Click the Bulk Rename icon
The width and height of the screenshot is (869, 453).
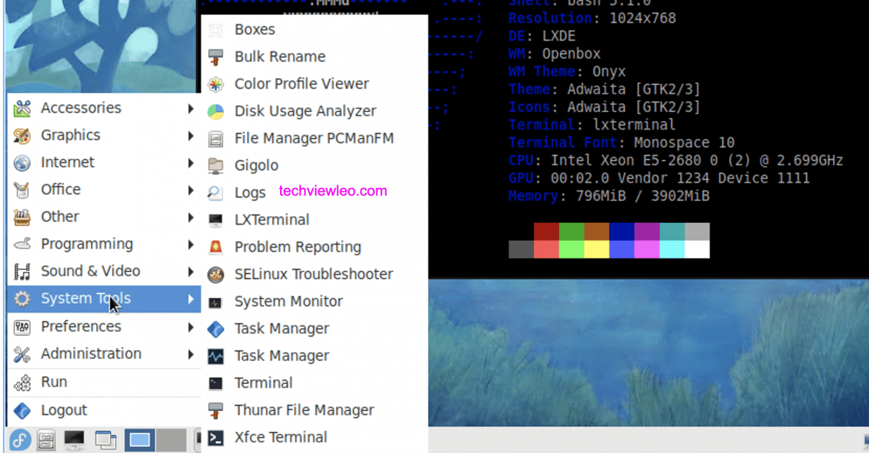click(x=216, y=57)
